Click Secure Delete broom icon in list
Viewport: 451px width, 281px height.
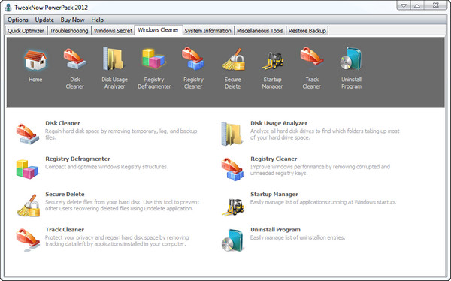(28, 205)
